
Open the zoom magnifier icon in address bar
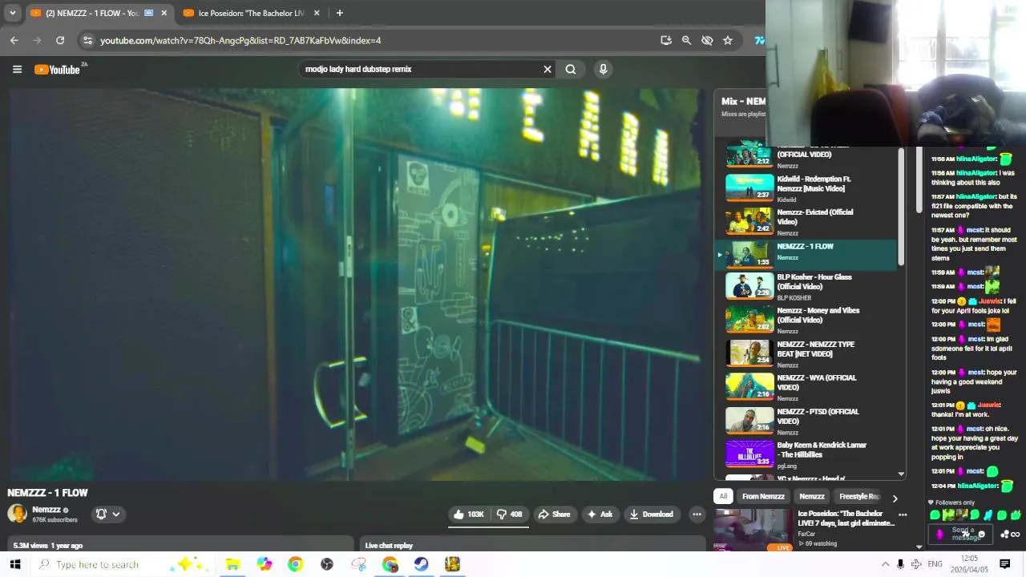[686, 40]
